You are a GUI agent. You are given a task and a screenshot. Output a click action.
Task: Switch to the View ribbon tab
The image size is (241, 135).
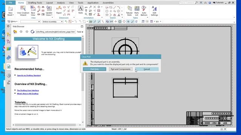(71, 3)
